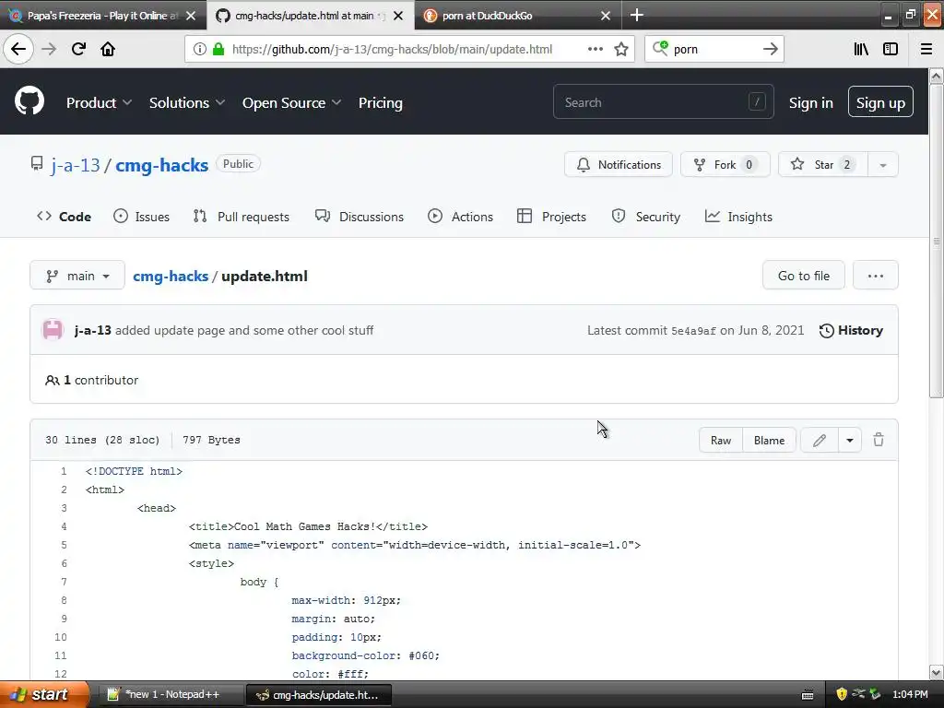The image size is (944, 708).
Task: Edit this file with the pencil icon
Action: point(819,440)
